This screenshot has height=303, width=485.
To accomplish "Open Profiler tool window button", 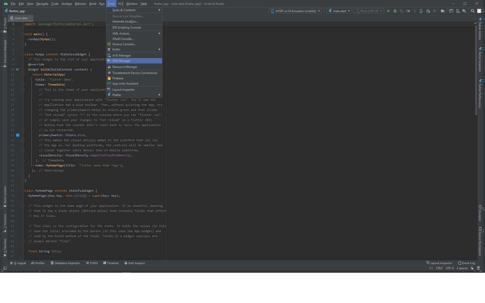I will point(38,263).
